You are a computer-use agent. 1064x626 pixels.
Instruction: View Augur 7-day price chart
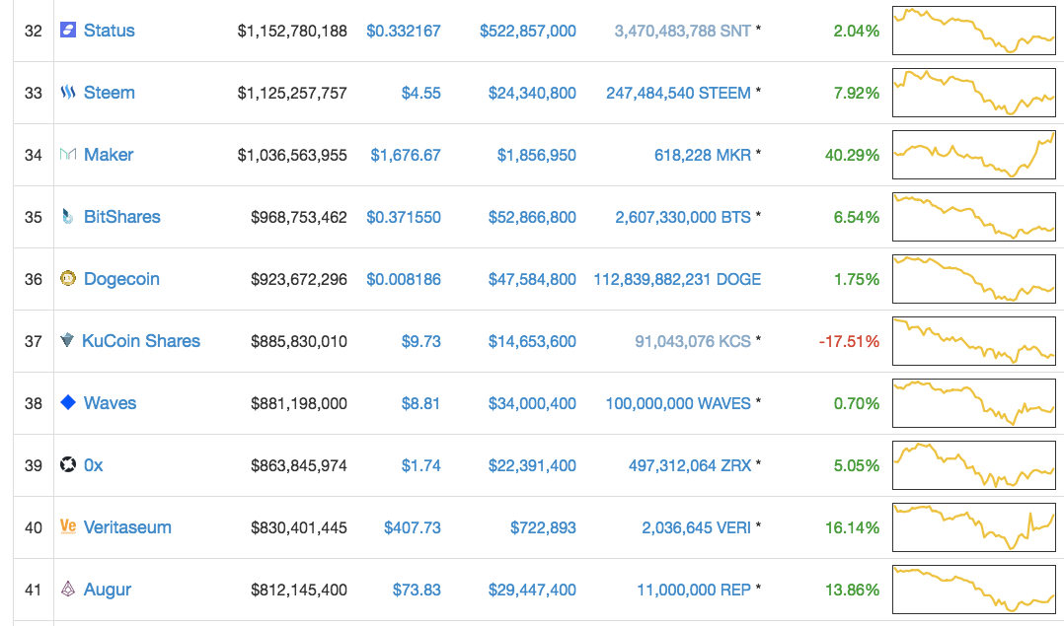click(x=974, y=590)
